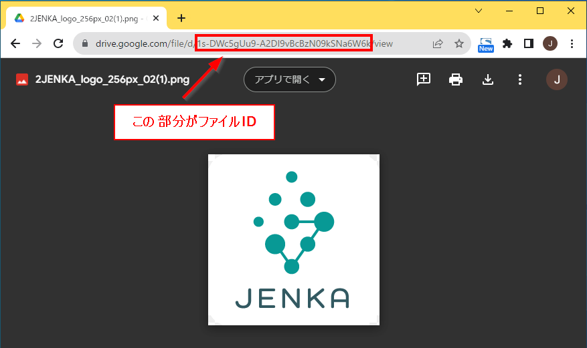Open a new tab with plus button

[181, 18]
